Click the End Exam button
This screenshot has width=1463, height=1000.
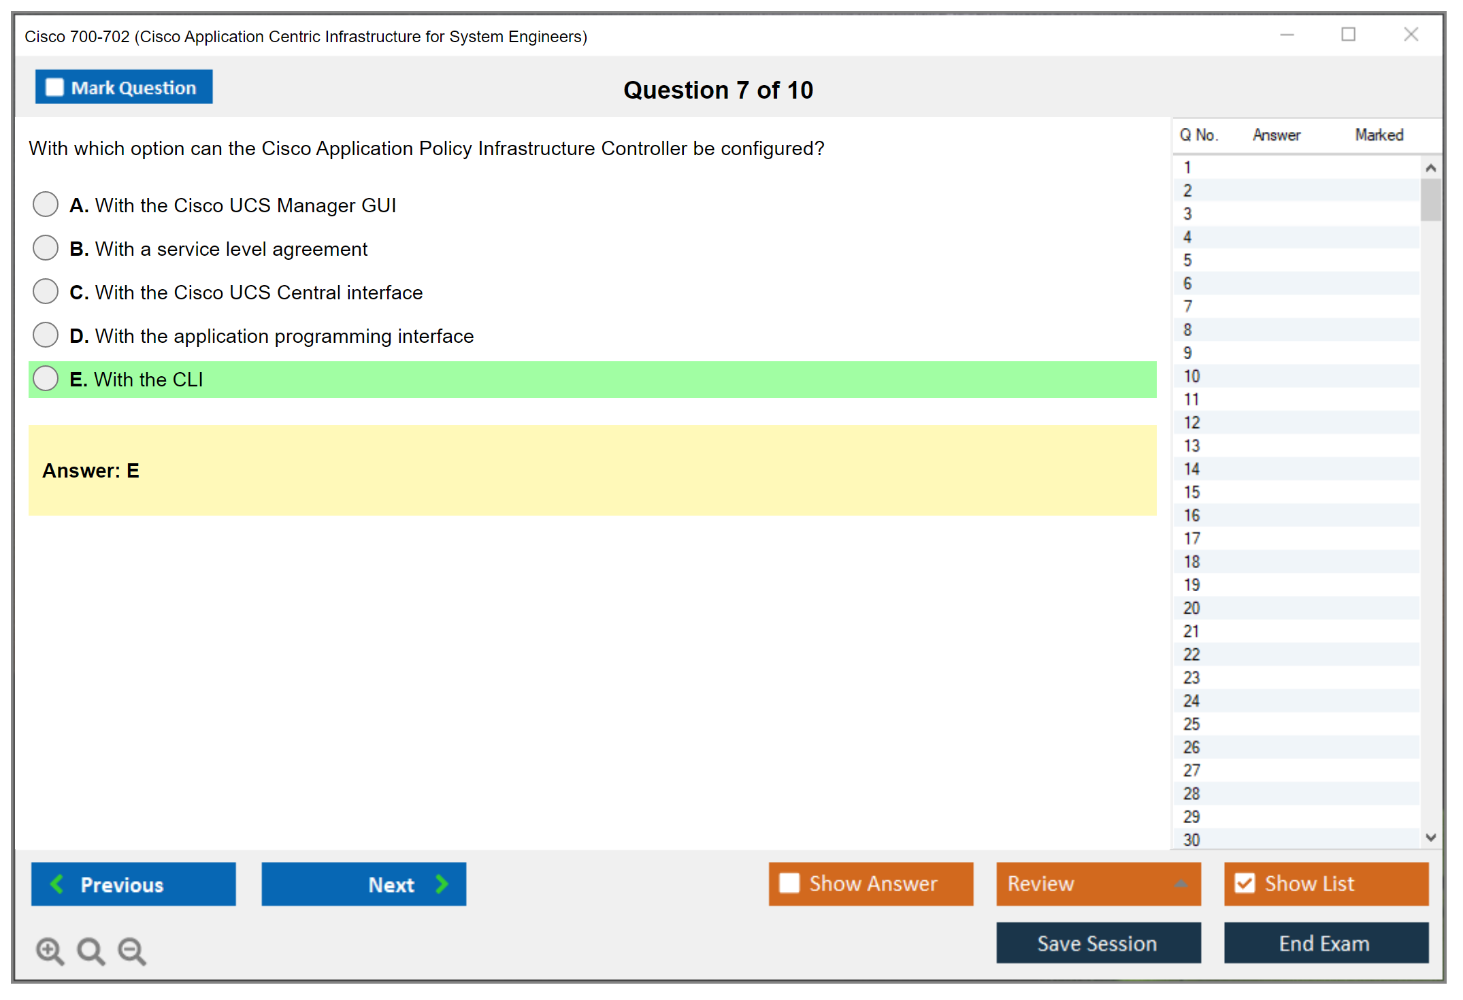(1325, 943)
